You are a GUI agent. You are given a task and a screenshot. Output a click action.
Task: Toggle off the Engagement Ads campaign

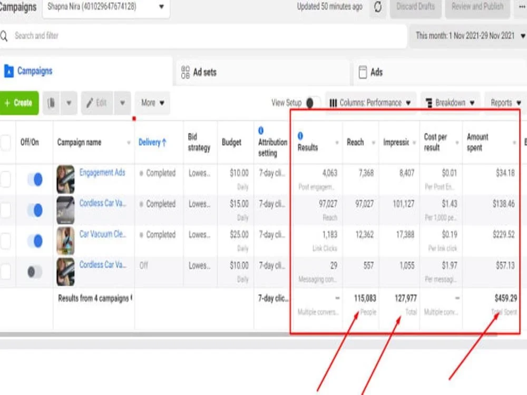(x=35, y=179)
